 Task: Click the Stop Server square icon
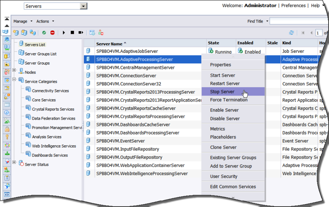point(72,32)
